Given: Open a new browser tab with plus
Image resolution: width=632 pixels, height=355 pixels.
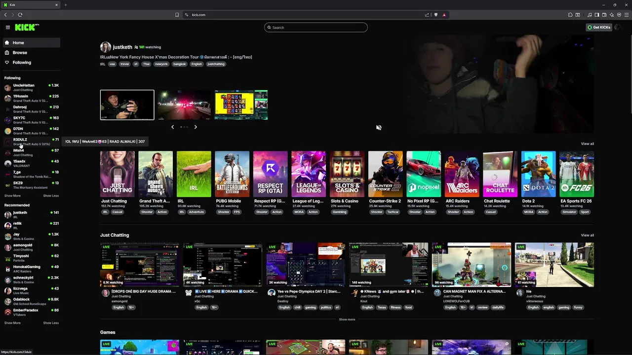Looking at the screenshot, I should (65, 5).
